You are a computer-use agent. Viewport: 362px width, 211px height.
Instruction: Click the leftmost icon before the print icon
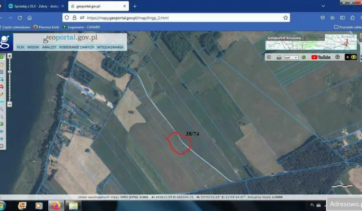click(x=269, y=57)
